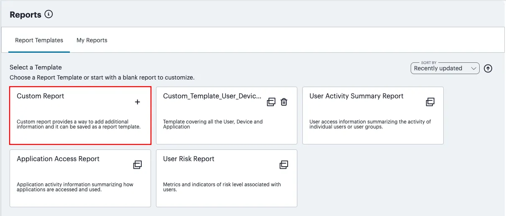
Task: Open the Sort By dropdown
Action: (445, 69)
